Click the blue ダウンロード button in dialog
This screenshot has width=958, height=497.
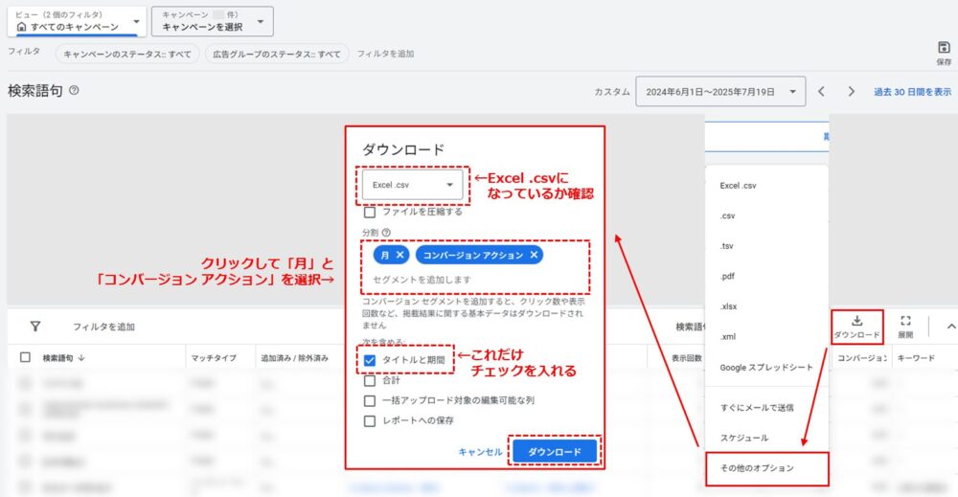coord(555,451)
